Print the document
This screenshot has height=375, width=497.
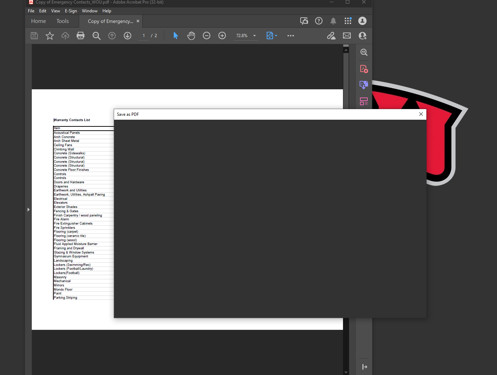[x=81, y=36]
